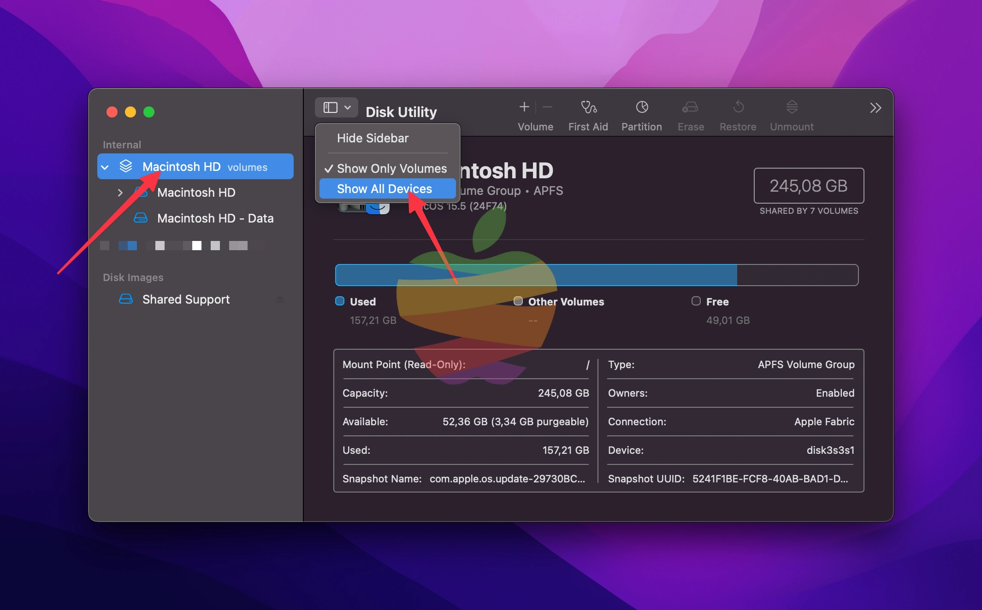
Task: Click the Unmount icon in toolbar
Action: [x=792, y=107]
